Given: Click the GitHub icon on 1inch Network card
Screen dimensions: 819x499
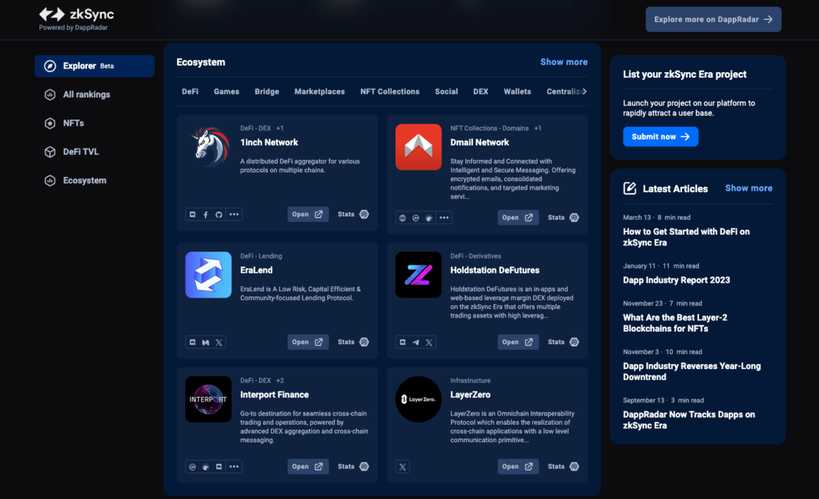Looking at the screenshot, I should pos(219,215).
